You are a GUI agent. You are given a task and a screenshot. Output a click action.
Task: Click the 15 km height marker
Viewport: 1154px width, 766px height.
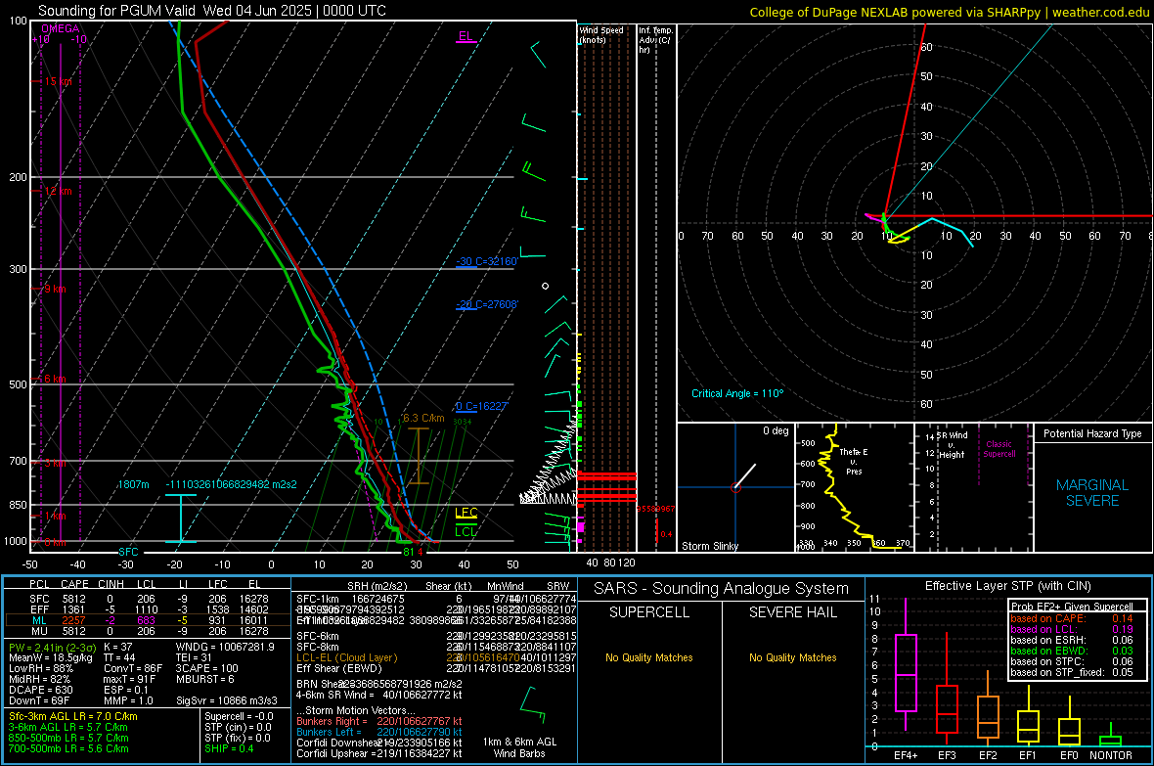58,82
